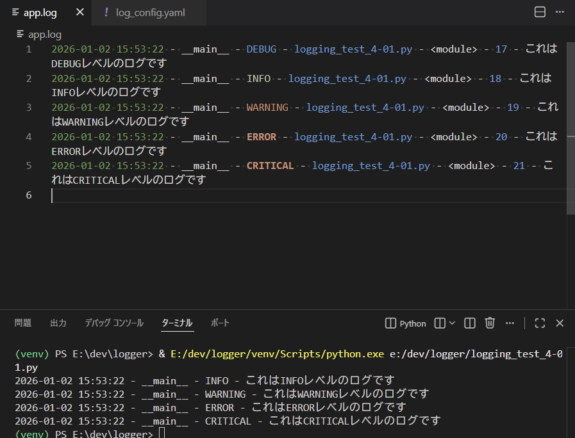
Task: Maximize the terminal panel size
Action: click(540, 323)
